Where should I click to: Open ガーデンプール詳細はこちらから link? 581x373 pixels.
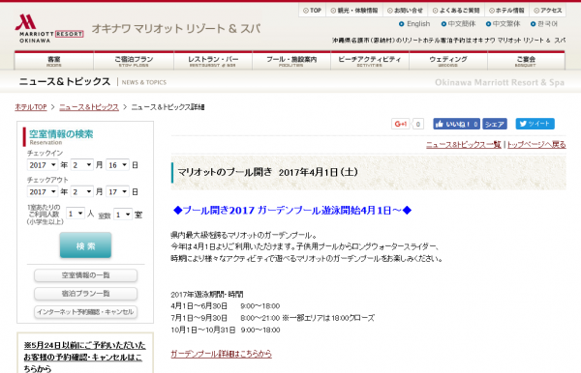click(x=221, y=354)
